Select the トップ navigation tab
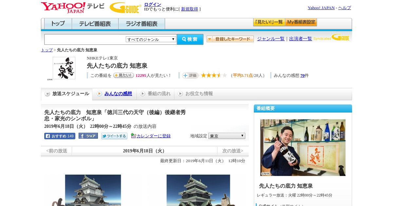Screen dimensions: 393x206 [58, 24]
